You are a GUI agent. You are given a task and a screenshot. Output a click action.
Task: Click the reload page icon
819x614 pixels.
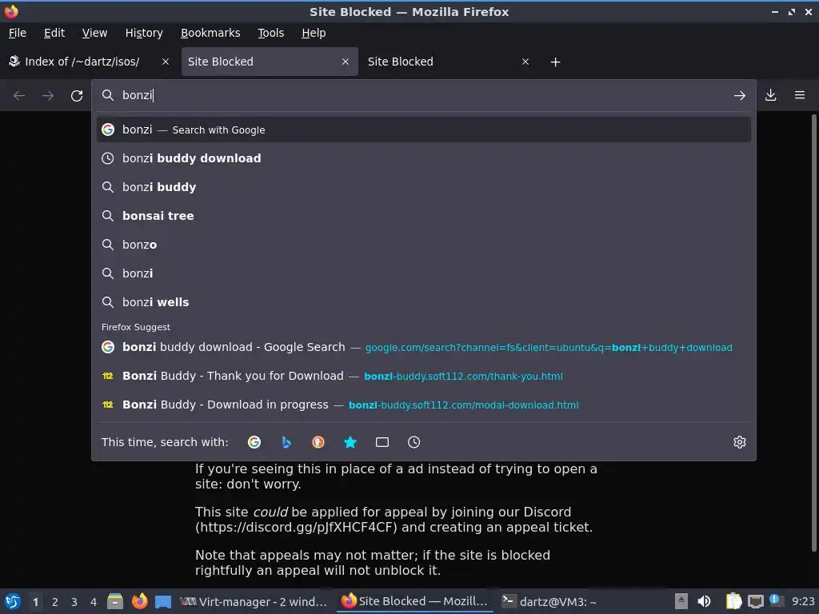(x=77, y=96)
